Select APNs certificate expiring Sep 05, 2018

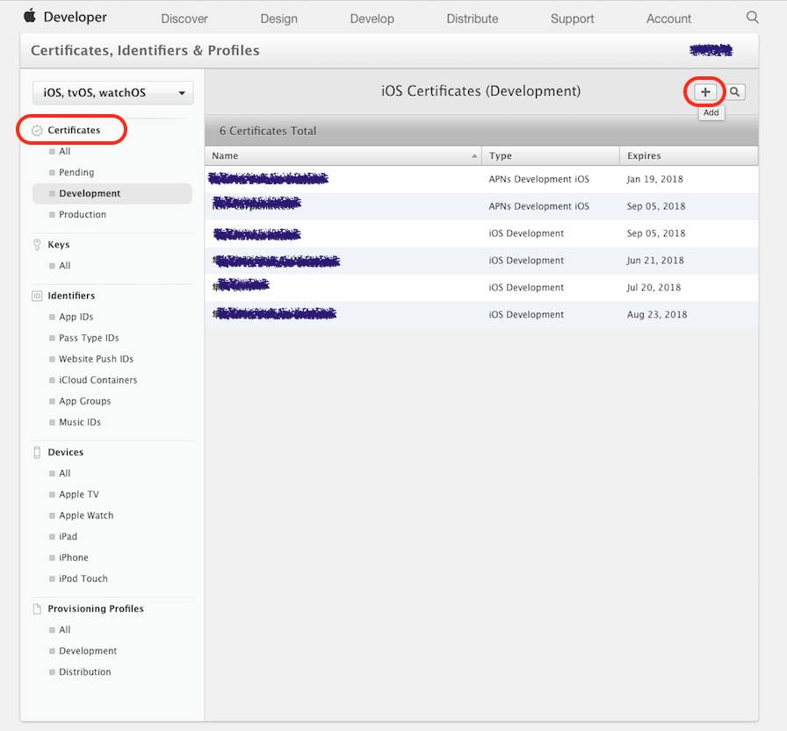tap(481, 206)
